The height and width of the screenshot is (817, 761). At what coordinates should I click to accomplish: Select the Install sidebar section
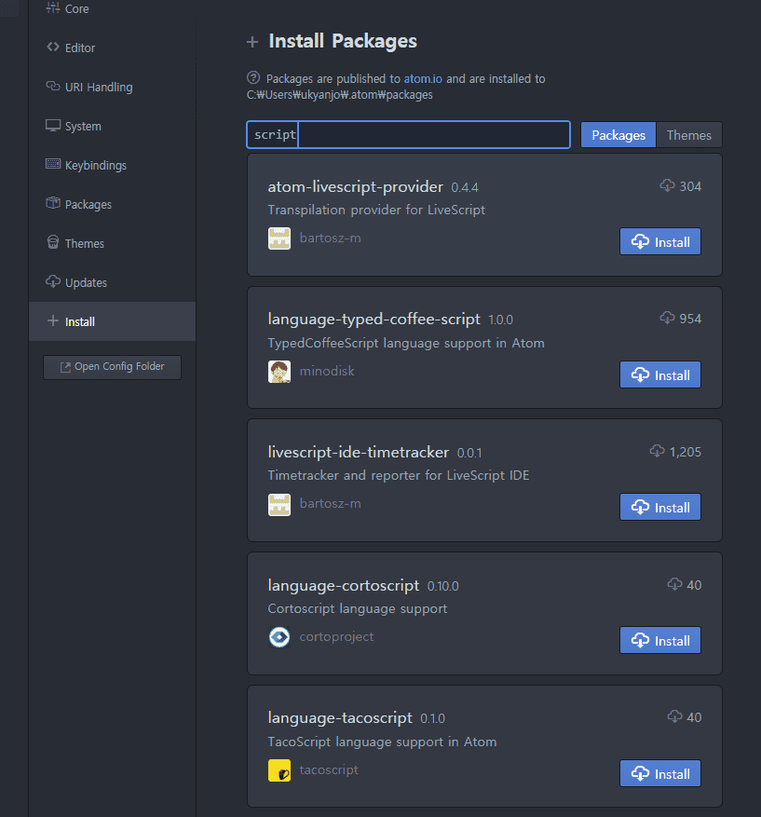point(112,321)
